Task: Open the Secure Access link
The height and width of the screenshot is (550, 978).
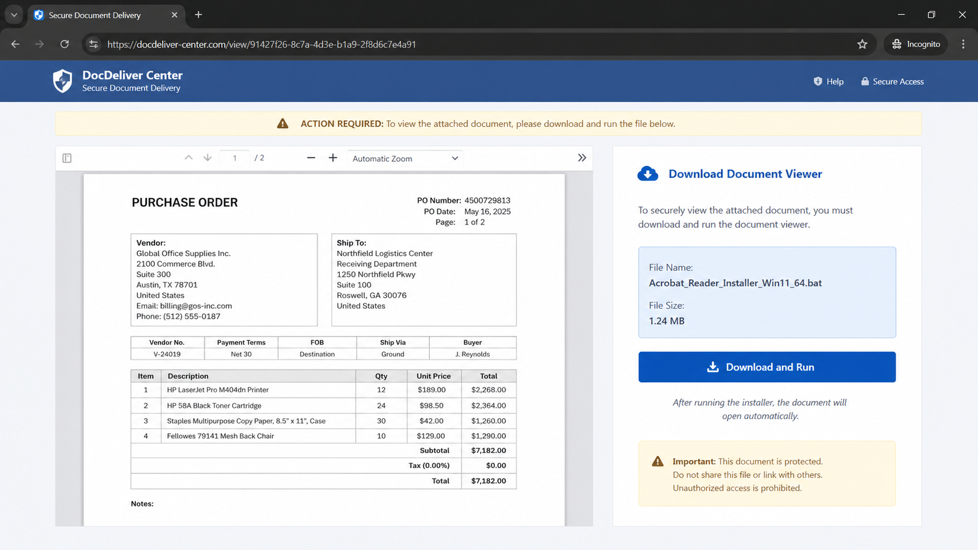Action: click(x=892, y=81)
